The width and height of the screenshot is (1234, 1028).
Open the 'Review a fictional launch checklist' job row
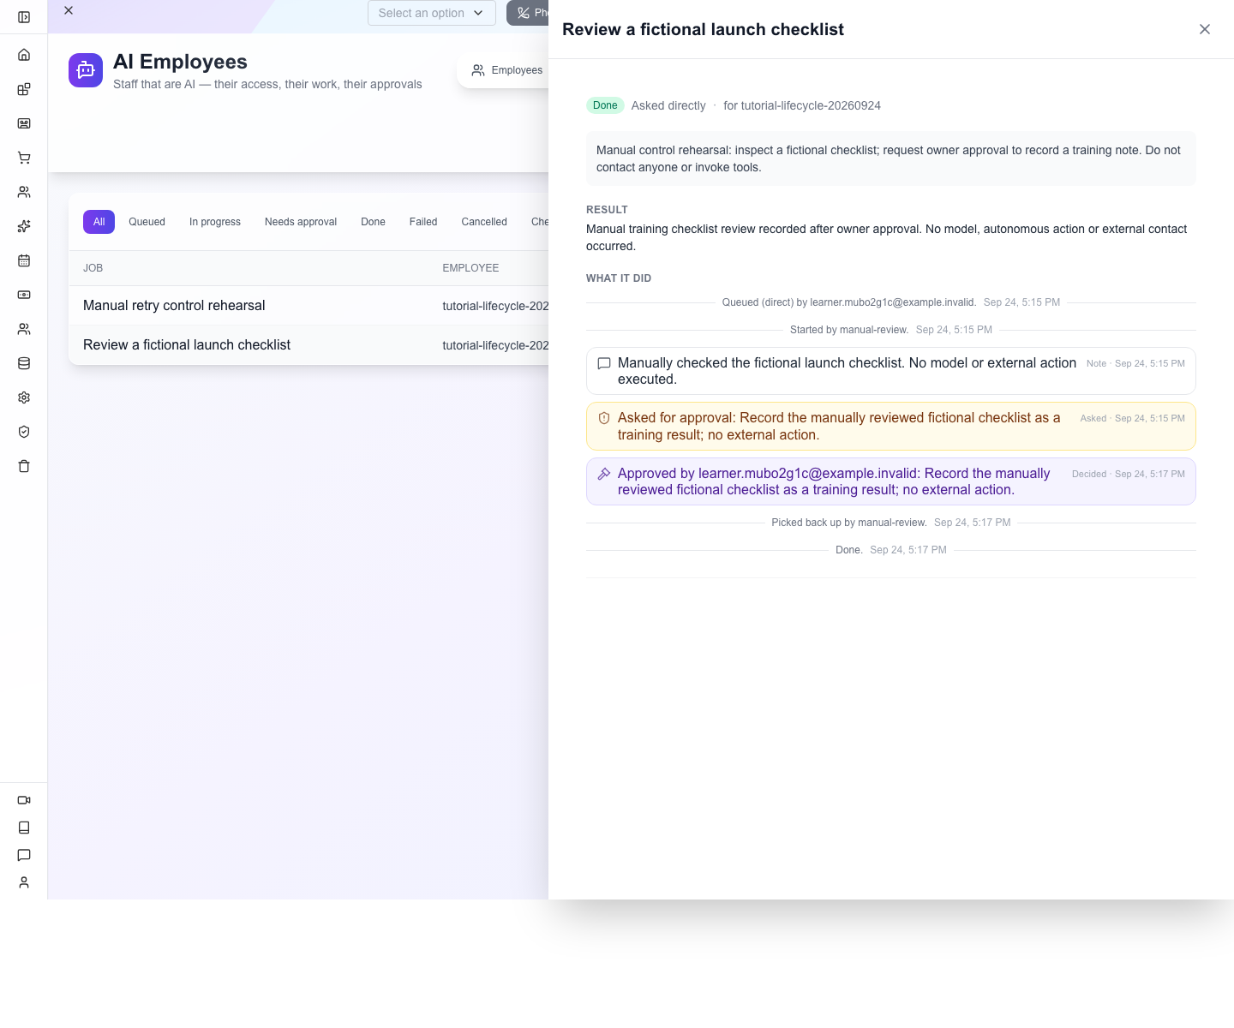click(x=308, y=345)
